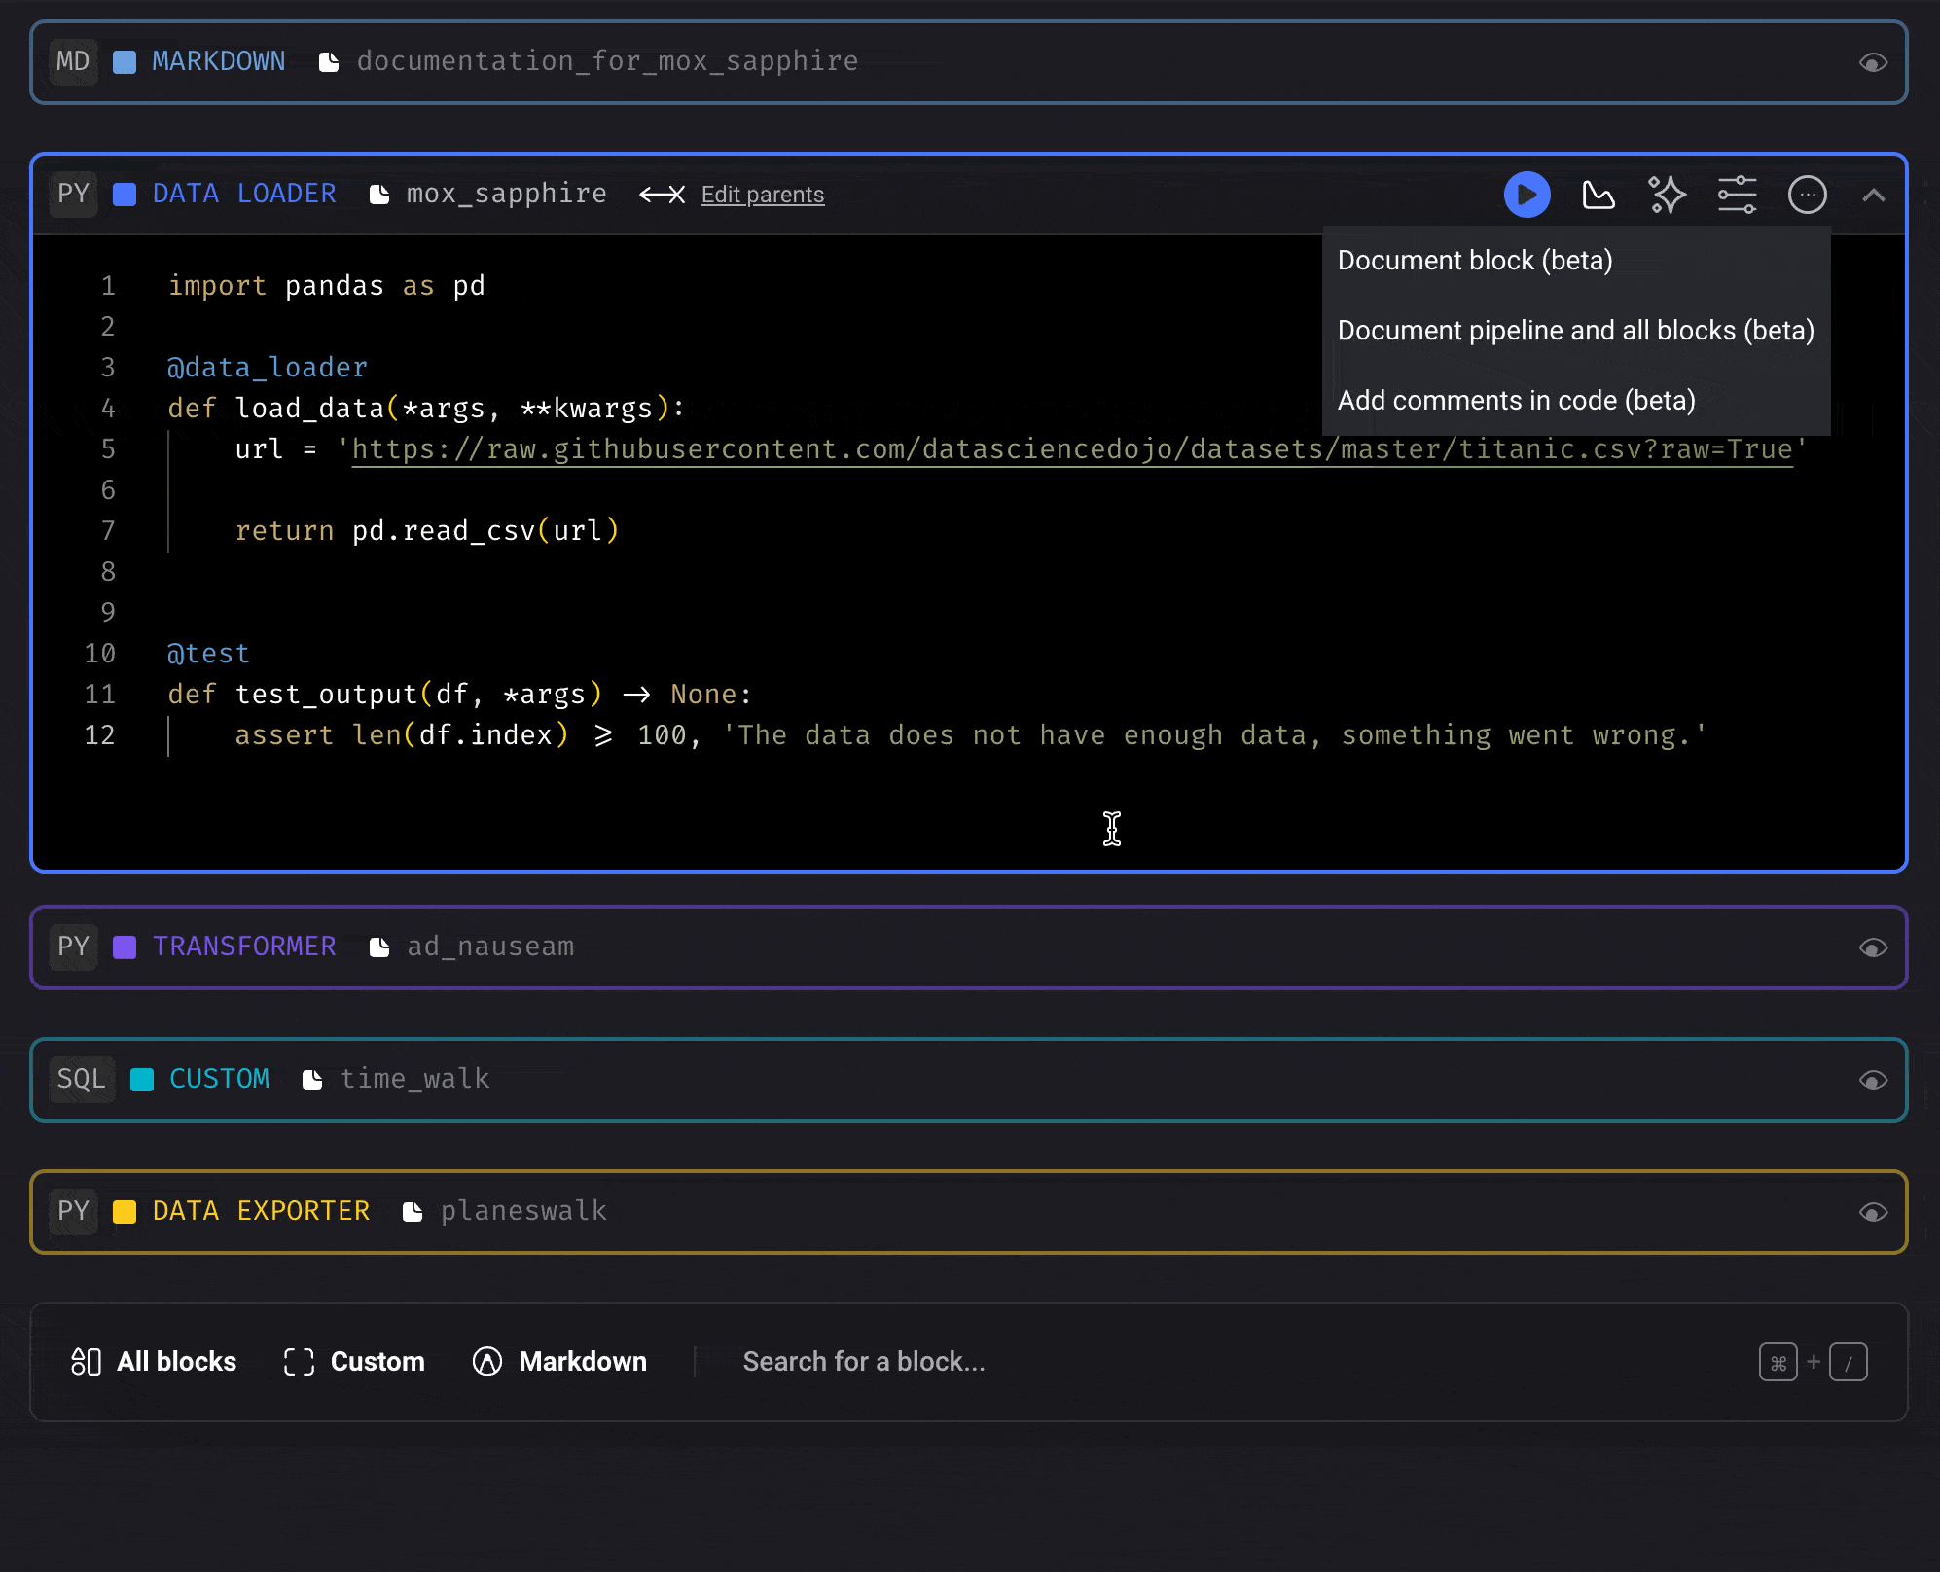Select the Markdown blocks filter icon

485,1362
